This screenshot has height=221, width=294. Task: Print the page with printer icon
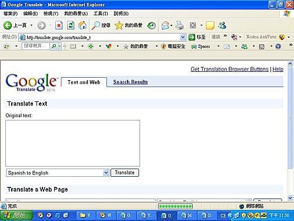(179, 25)
